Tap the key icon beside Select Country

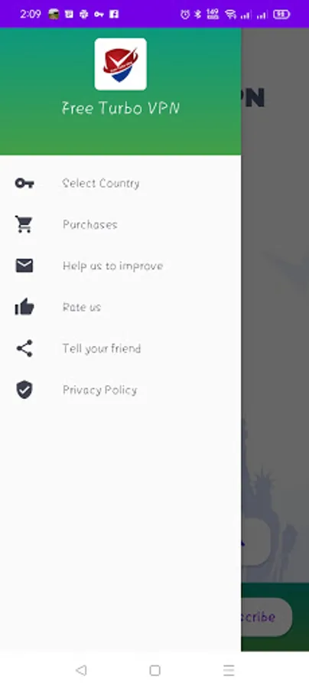(24, 183)
